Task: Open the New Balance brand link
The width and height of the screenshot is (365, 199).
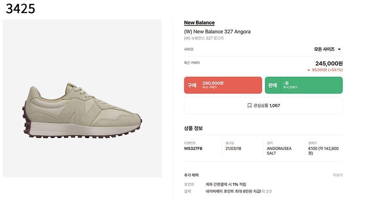Action: pyautogui.click(x=199, y=23)
